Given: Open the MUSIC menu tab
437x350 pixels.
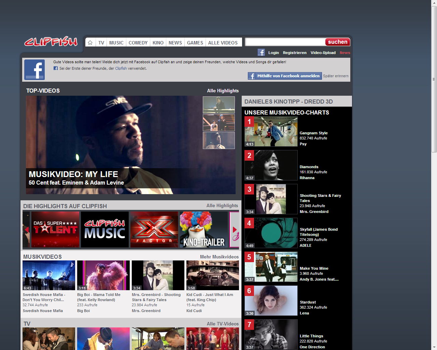Looking at the screenshot, I should 116,43.
